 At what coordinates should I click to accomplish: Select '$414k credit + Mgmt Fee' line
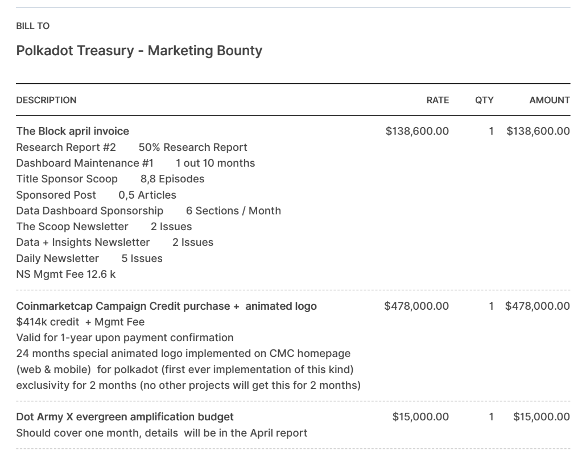point(80,322)
